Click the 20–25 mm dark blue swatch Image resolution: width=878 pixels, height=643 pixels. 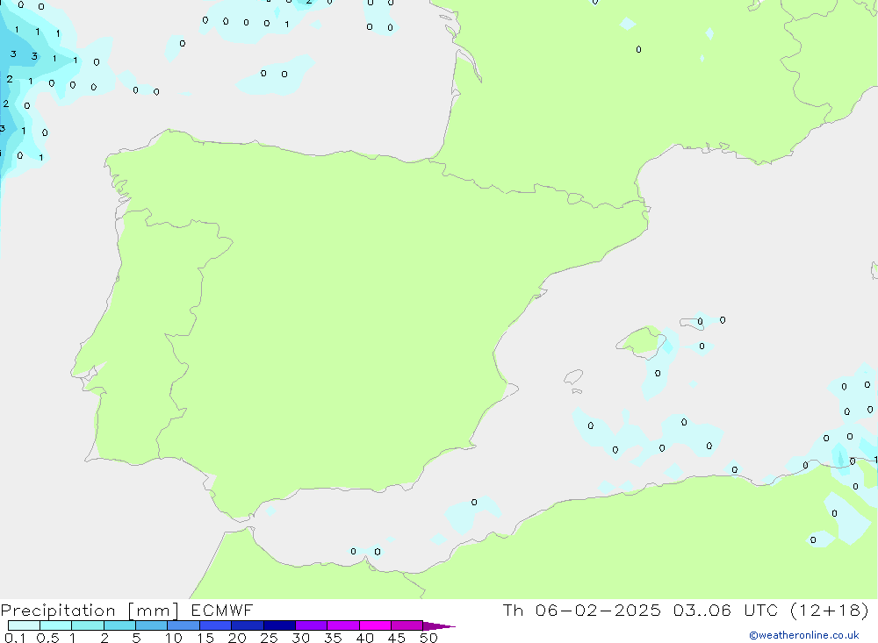248,625
